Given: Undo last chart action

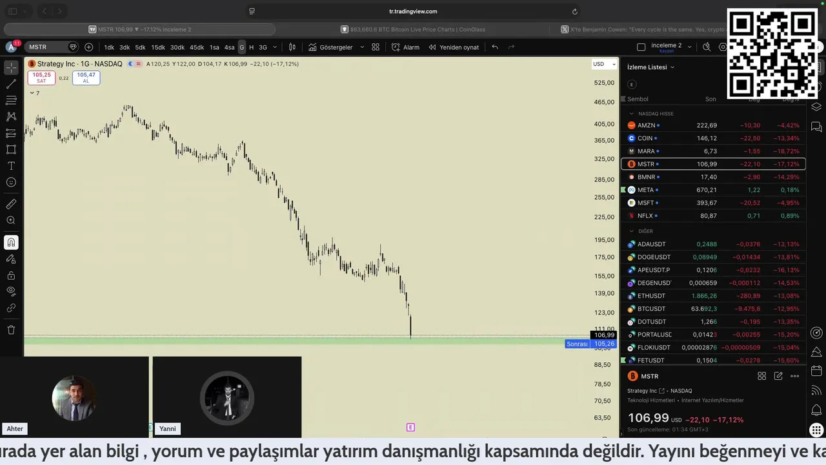Looking at the screenshot, I should [x=495, y=47].
